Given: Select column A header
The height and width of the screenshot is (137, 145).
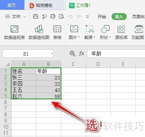Looking at the screenshot, I should [x=24, y=64].
